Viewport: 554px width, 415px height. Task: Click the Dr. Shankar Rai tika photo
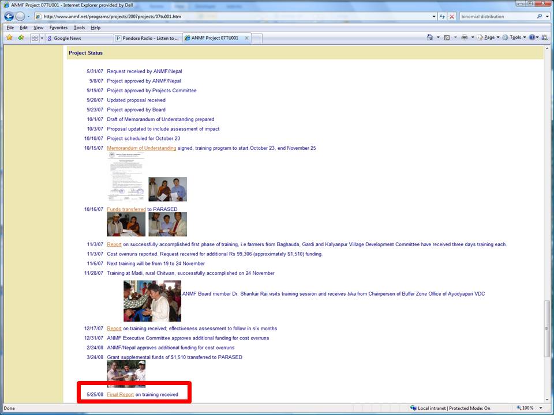152,301
